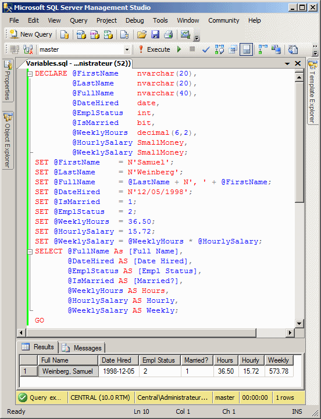
Task: Click the Empl Status column header
Action: click(x=160, y=360)
